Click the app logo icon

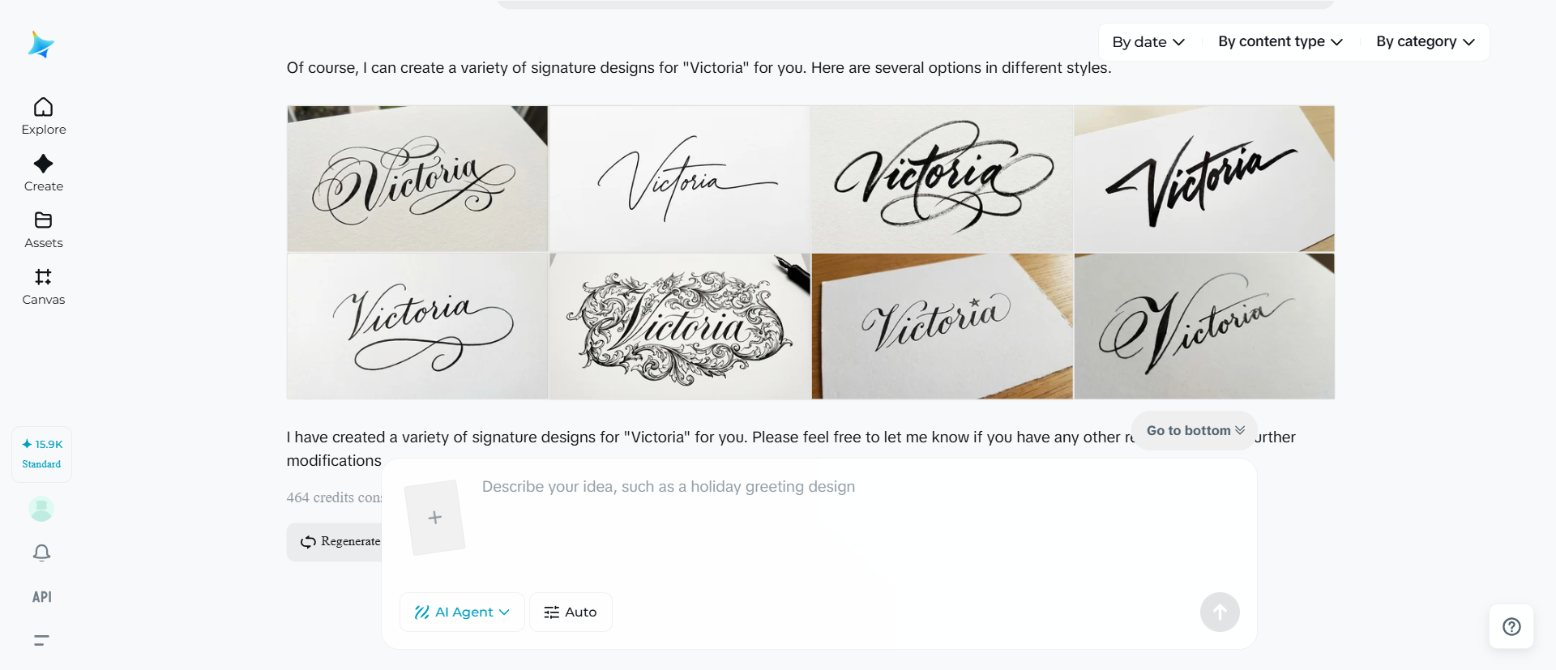tap(41, 45)
